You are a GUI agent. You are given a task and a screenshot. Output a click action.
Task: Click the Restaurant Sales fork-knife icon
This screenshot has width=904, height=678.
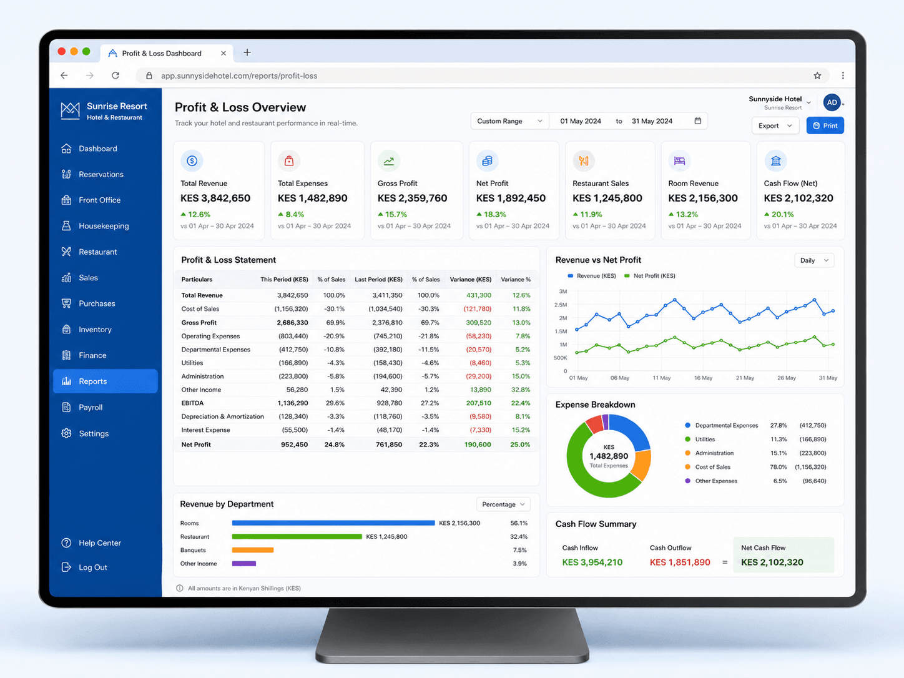tap(584, 161)
